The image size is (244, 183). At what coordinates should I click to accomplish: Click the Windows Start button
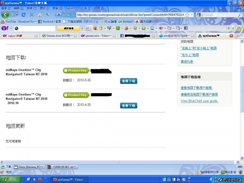11,180
